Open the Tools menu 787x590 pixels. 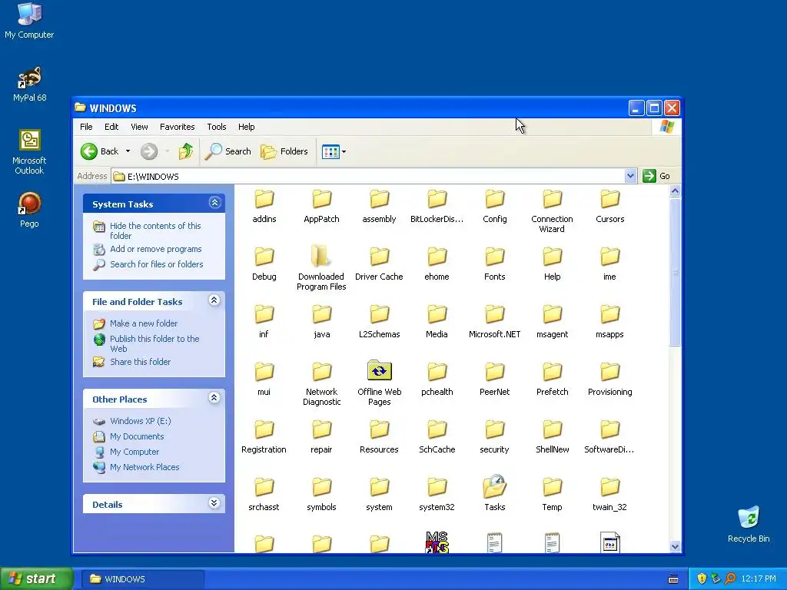(x=217, y=127)
